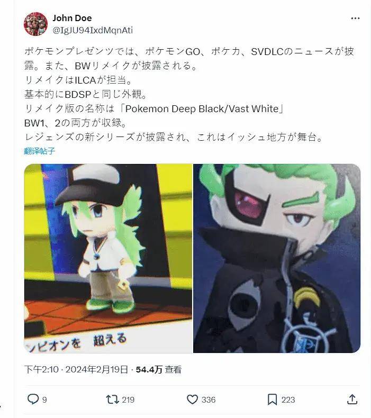The height and width of the screenshot is (418, 371).
Task: Click the reply count 9
Action: coord(44,399)
